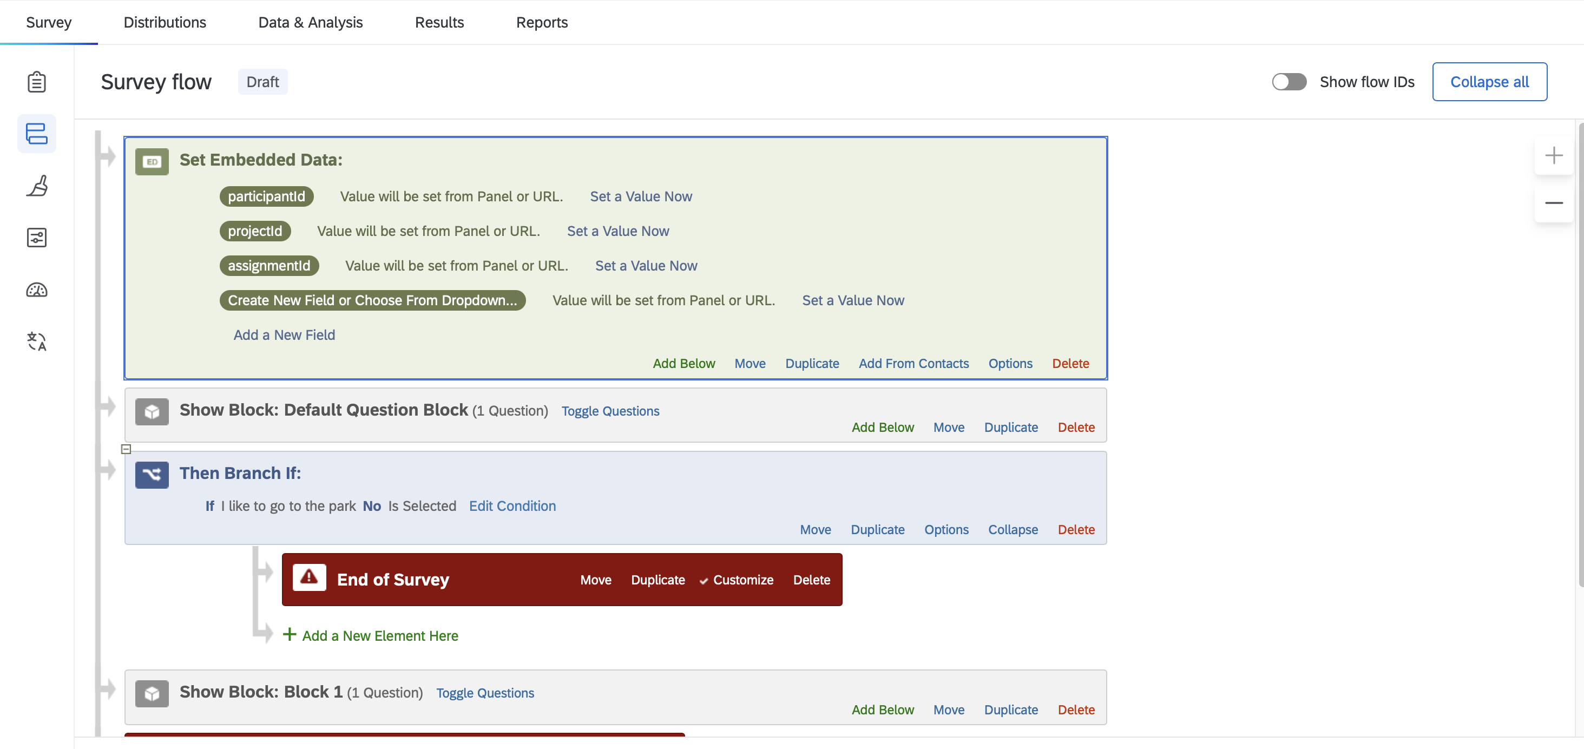The height and width of the screenshot is (749, 1584).
Task: Select the Survey flow sidebar icon
Action: (37, 134)
